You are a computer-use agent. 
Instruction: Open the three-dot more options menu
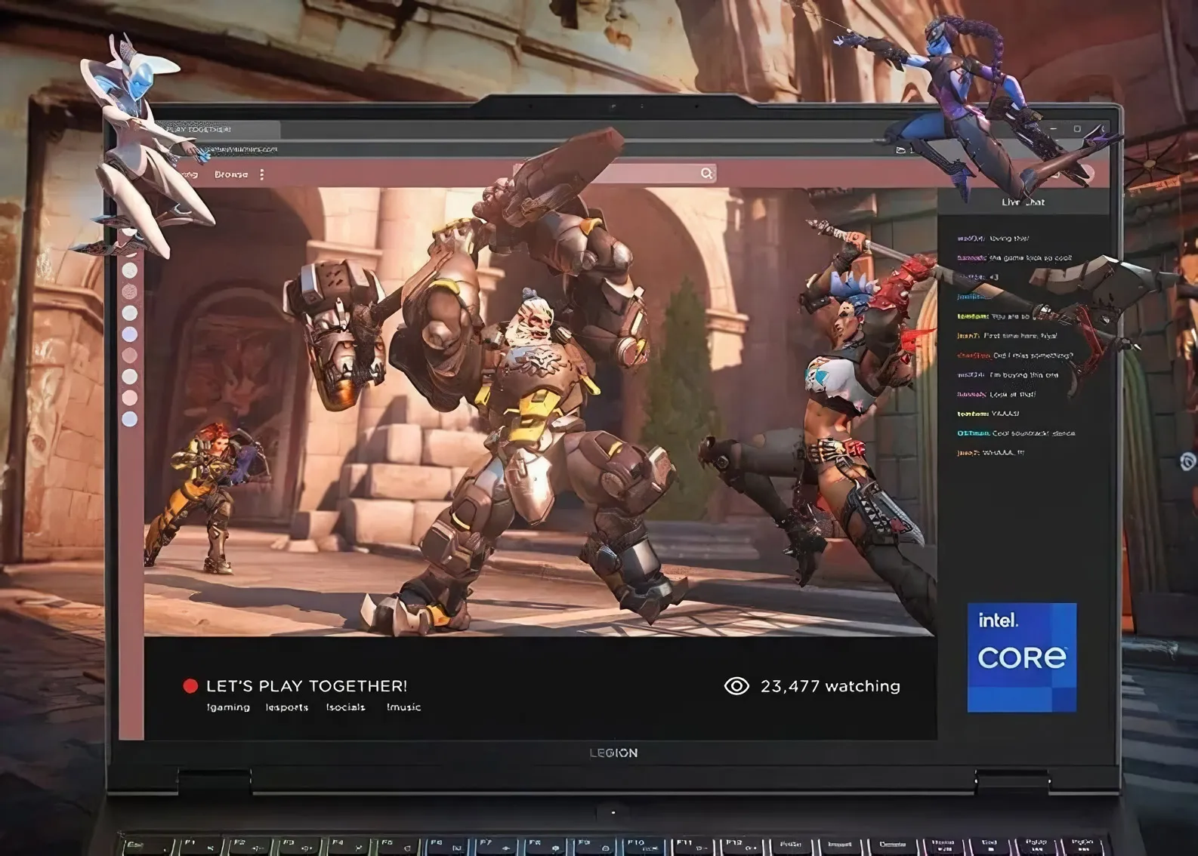click(262, 174)
